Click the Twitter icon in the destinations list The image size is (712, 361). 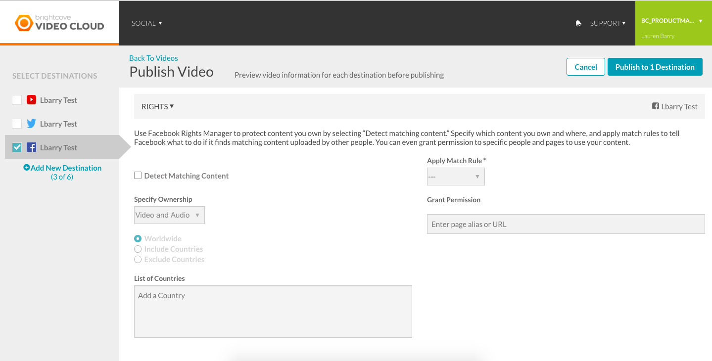tap(31, 124)
